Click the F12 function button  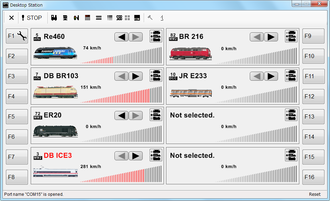coord(313,96)
